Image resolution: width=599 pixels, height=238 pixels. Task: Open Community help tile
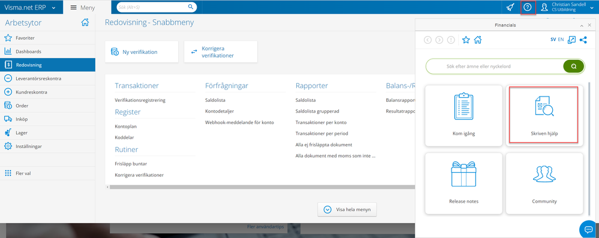544,183
